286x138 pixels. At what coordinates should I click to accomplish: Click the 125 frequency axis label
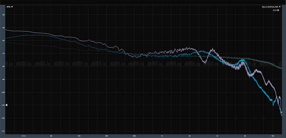(79, 136)
